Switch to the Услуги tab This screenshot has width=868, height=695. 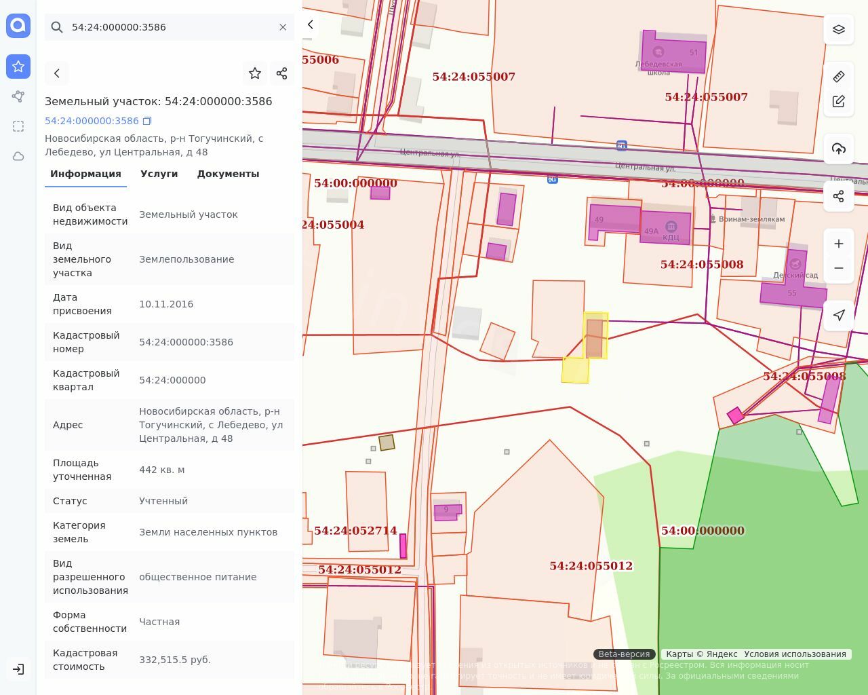[159, 174]
